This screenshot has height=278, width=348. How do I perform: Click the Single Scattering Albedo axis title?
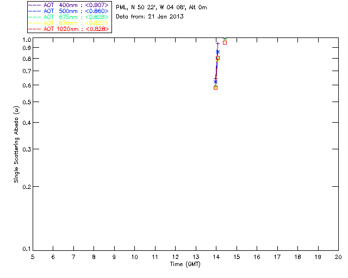[x=17, y=144]
